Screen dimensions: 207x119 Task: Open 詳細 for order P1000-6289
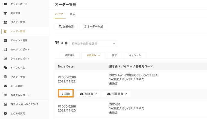pyautogui.click(x=66, y=94)
